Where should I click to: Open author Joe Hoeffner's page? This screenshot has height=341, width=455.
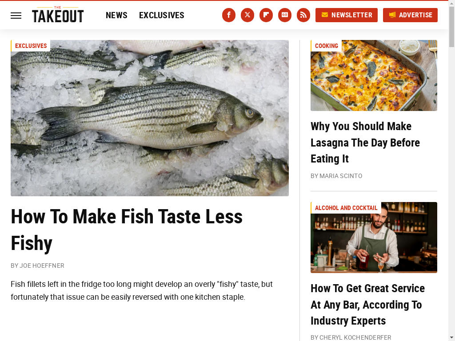42,266
